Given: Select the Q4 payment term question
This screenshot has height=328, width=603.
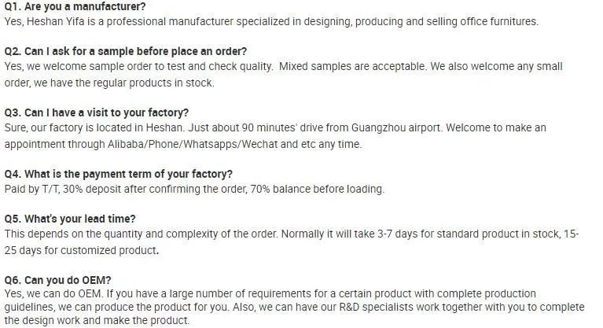Looking at the screenshot, I should click(x=119, y=174).
